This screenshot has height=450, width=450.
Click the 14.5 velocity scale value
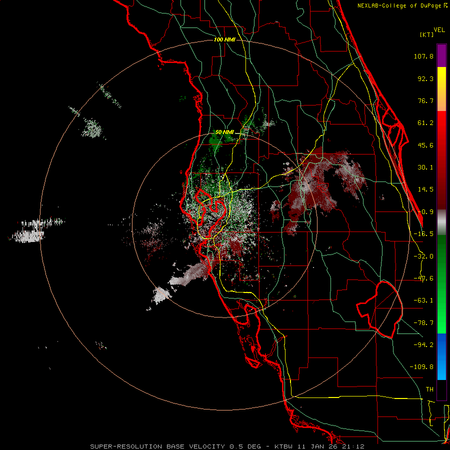425,189
